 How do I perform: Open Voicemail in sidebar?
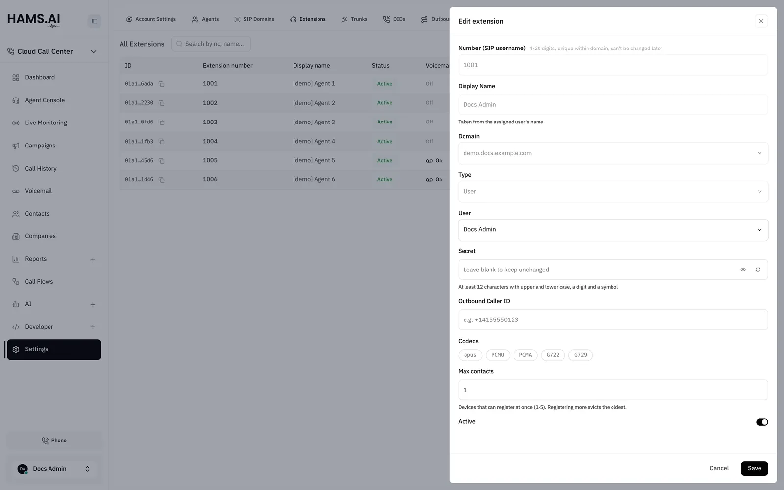[x=54, y=191]
